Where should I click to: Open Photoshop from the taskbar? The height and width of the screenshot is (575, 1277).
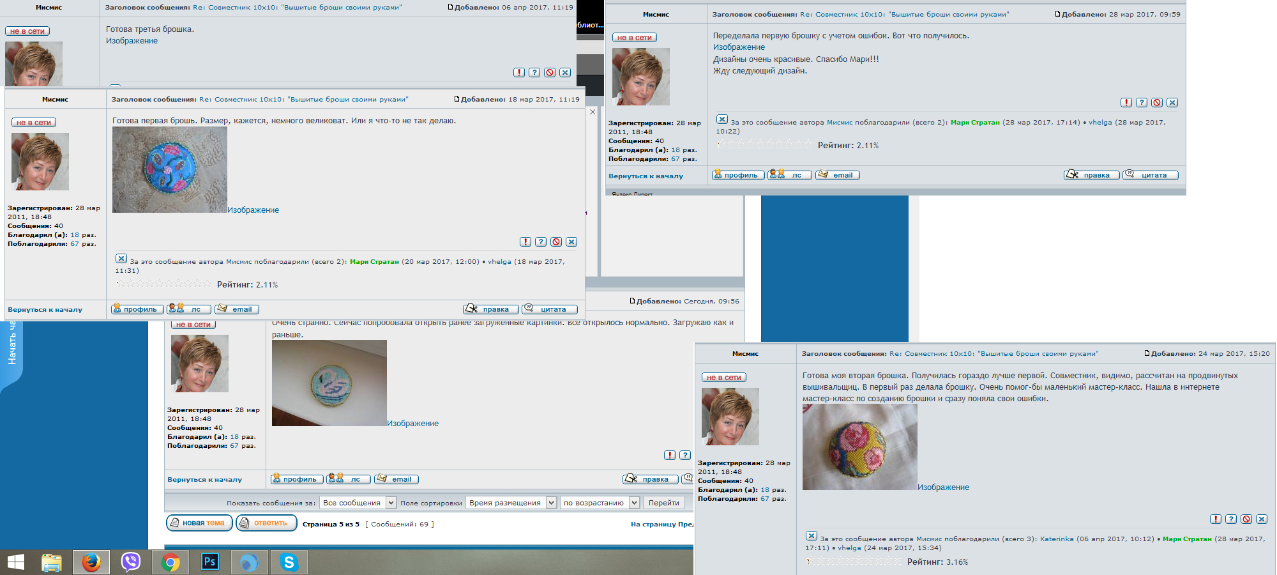[209, 562]
